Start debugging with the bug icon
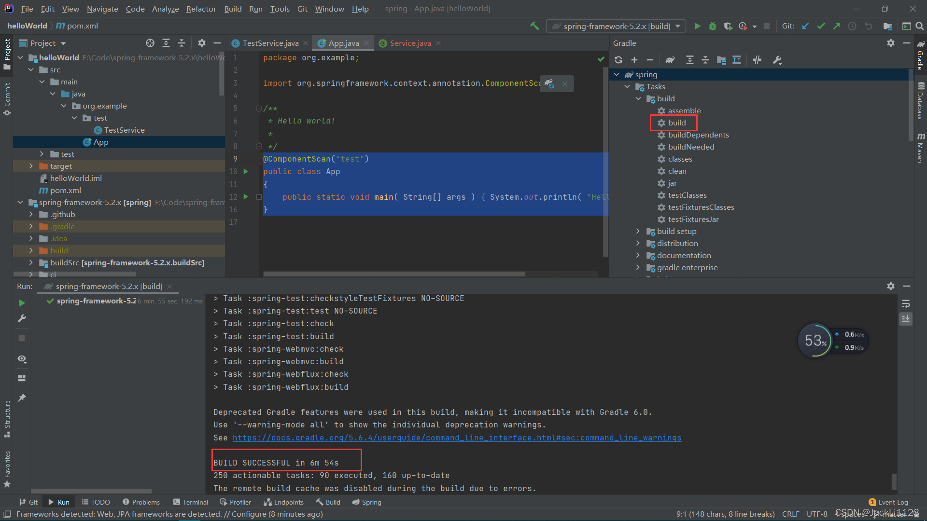This screenshot has height=521, width=927. coord(713,26)
